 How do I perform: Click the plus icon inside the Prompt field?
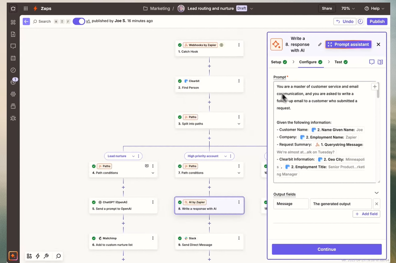pyautogui.click(x=375, y=87)
